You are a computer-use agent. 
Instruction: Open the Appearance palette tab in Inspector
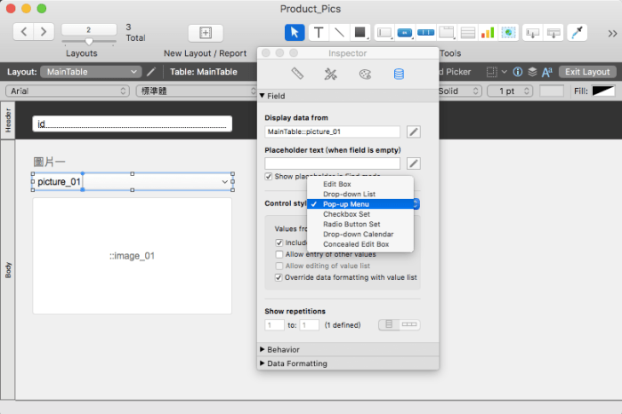(x=365, y=74)
